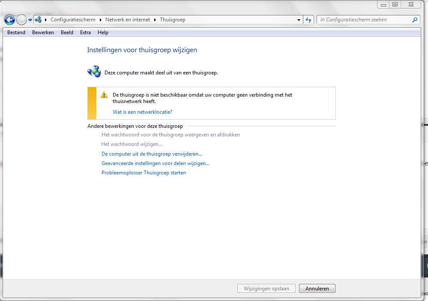The height and width of the screenshot is (301, 428).
Task: Click the yellow warning triangle icon
Action: click(104, 95)
